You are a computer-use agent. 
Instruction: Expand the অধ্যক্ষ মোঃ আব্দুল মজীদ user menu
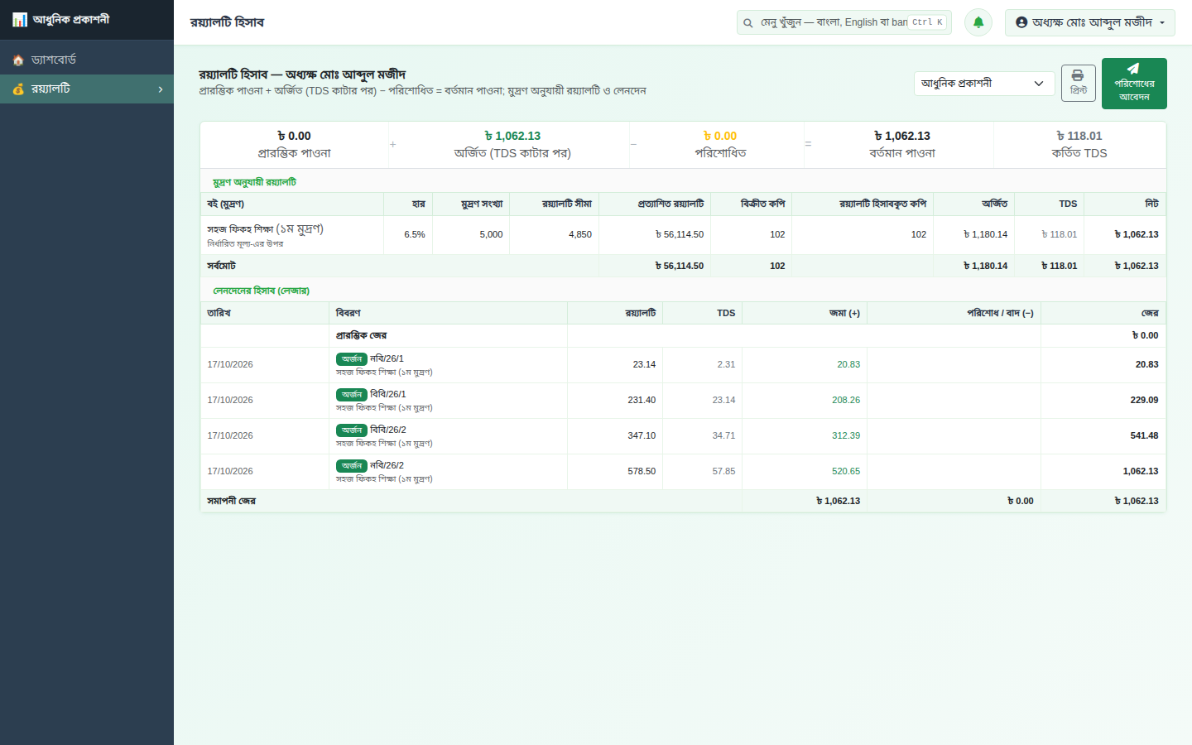1089,22
